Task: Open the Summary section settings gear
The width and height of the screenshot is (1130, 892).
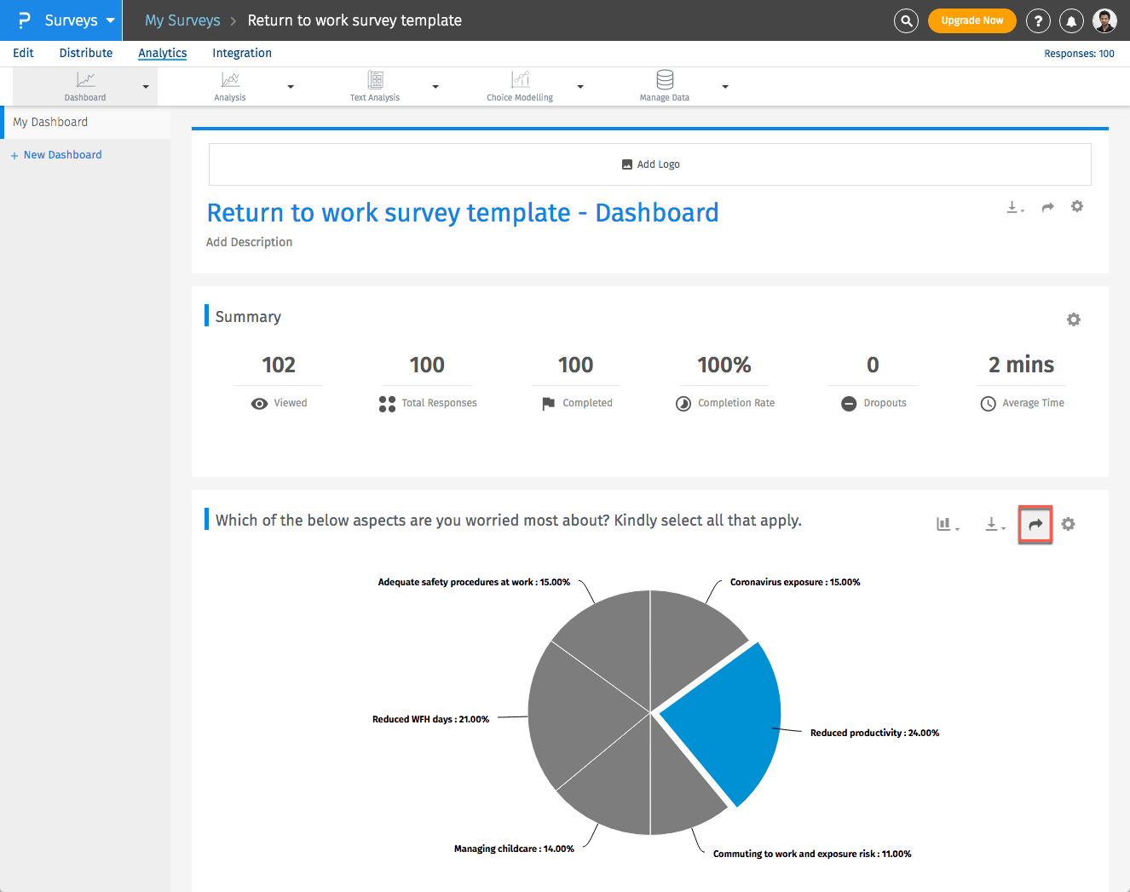Action: click(x=1073, y=319)
